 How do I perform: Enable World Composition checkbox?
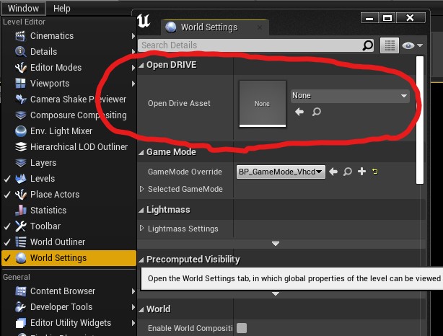[242, 328]
